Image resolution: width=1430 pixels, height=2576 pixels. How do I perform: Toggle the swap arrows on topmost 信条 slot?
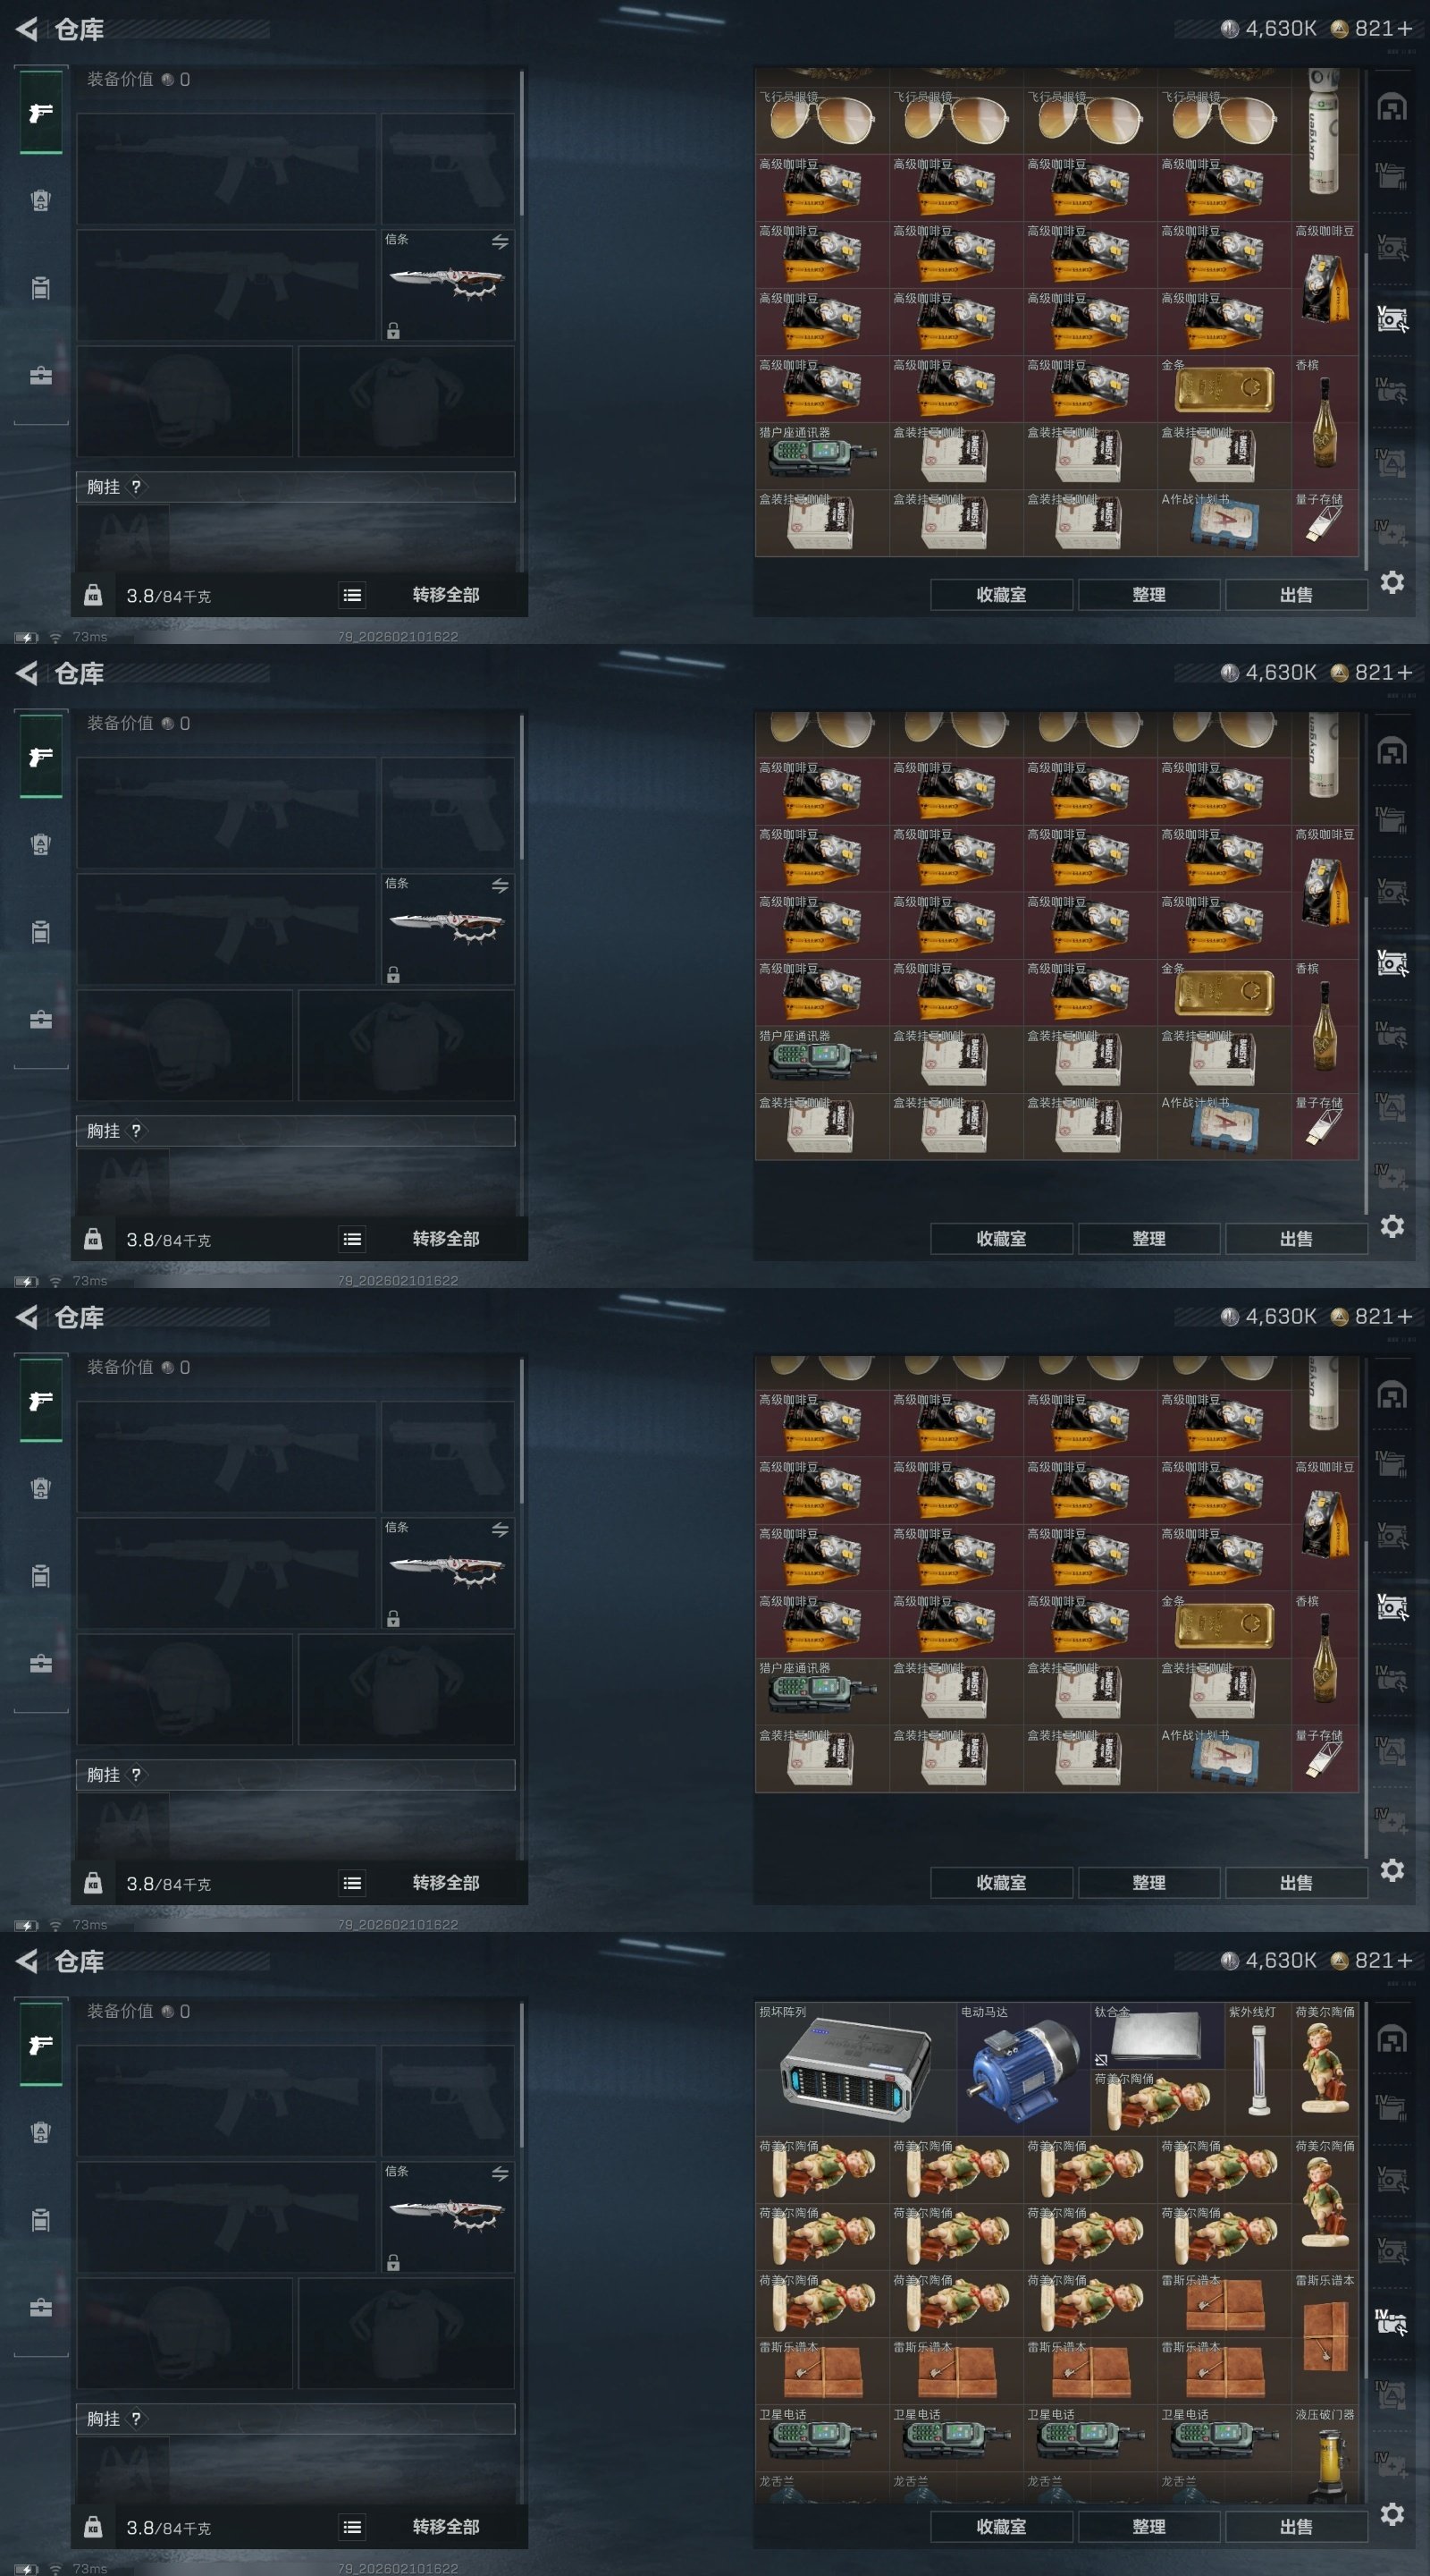click(500, 242)
